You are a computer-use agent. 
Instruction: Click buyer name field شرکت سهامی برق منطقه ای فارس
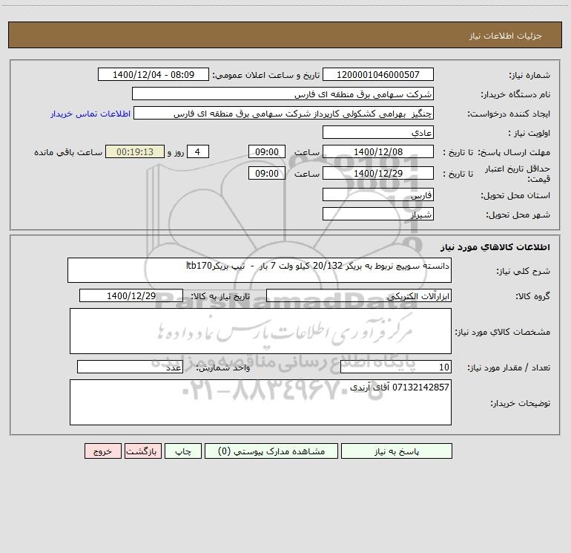click(x=283, y=94)
